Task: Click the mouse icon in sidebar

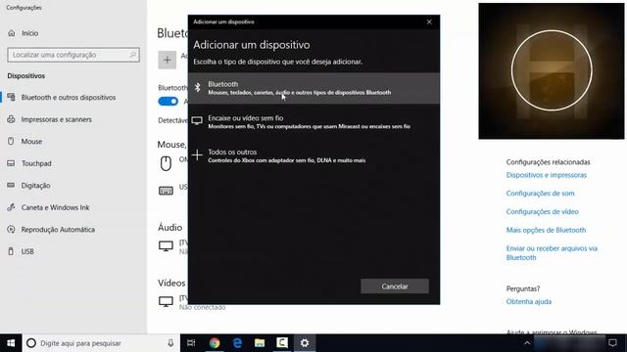Action: [11, 141]
